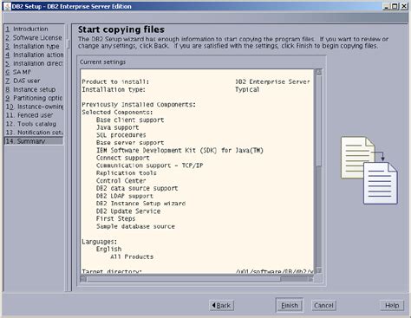Open step 3 Installation type
The height and width of the screenshot is (318, 411).
point(32,46)
